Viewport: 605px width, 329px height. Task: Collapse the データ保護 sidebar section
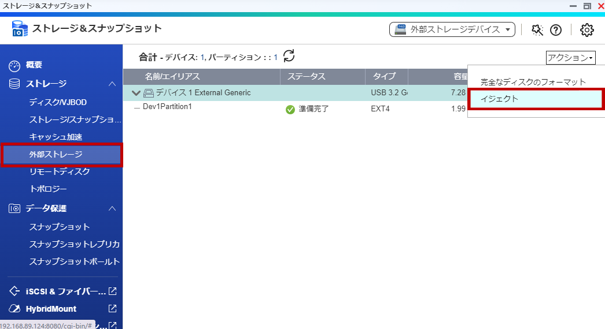[112, 208]
